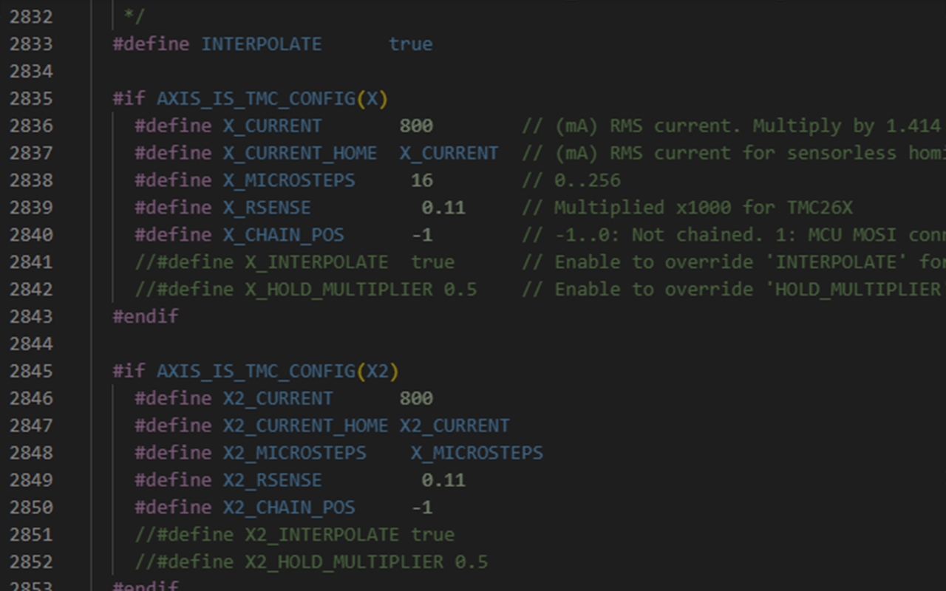This screenshot has width=946, height=591.
Task: Click AXIS_IS_TMC_CONFIG(X2) macro call
Action: [x=277, y=372]
